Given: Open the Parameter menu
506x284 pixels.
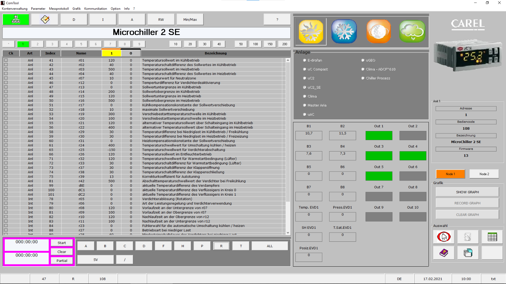Looking at the screenshot, I should pyautogui.click(x=38, y=9).
